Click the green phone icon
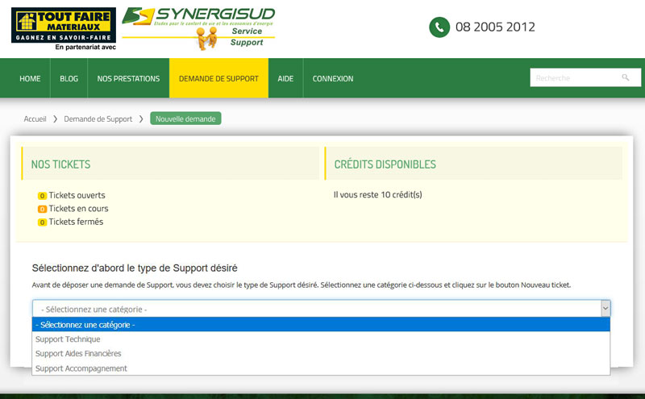Viewport: 645px width, 399px height. tap(439, 27)
